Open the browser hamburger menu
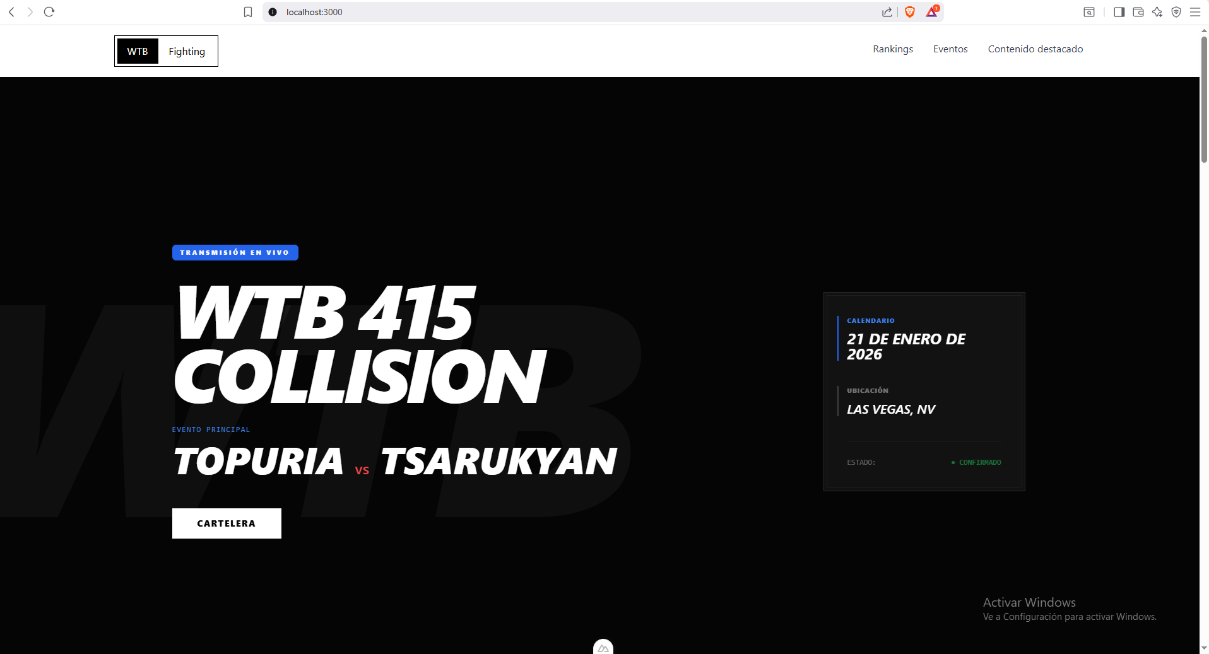The height and width of the screenshot is (654, 1209). click(x=1195, y=12)
